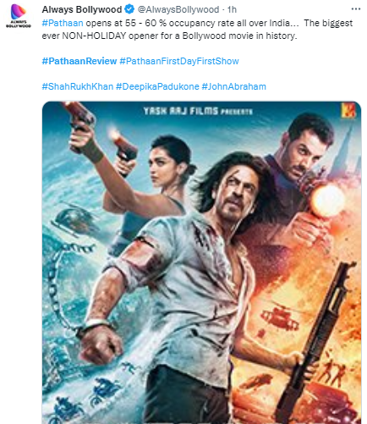Browse the #DeepikaPadukone hashtag

coord(157,86)
